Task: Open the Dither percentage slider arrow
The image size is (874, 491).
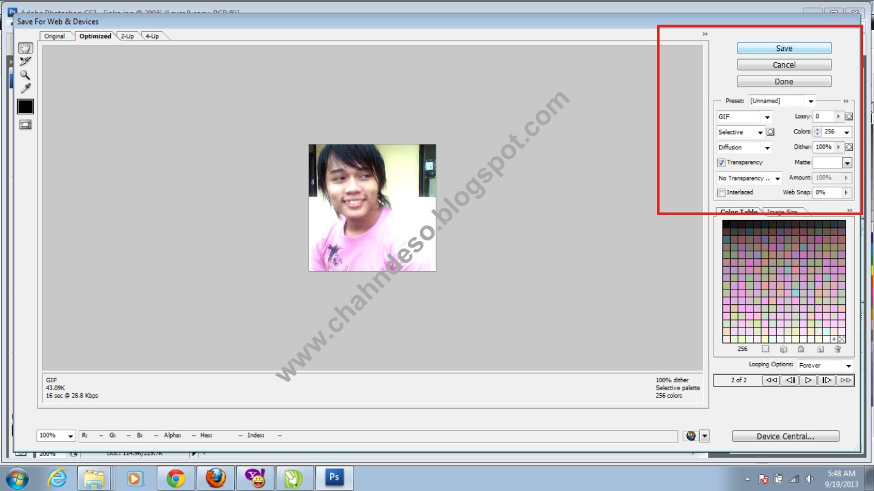Action: click(839, 147)
